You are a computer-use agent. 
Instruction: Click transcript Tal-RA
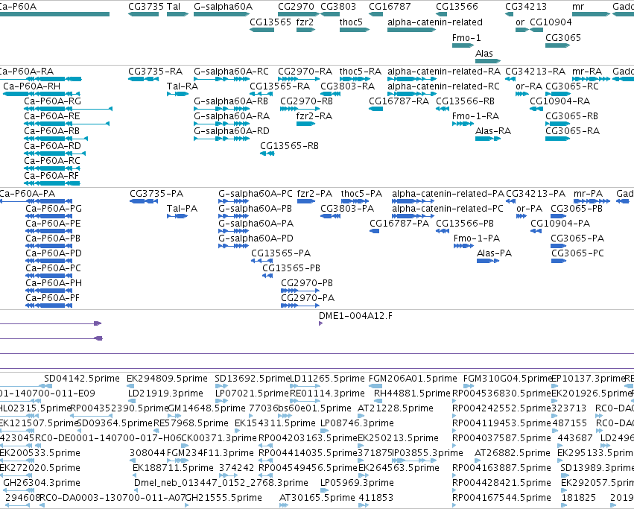[x=183, y=86]
